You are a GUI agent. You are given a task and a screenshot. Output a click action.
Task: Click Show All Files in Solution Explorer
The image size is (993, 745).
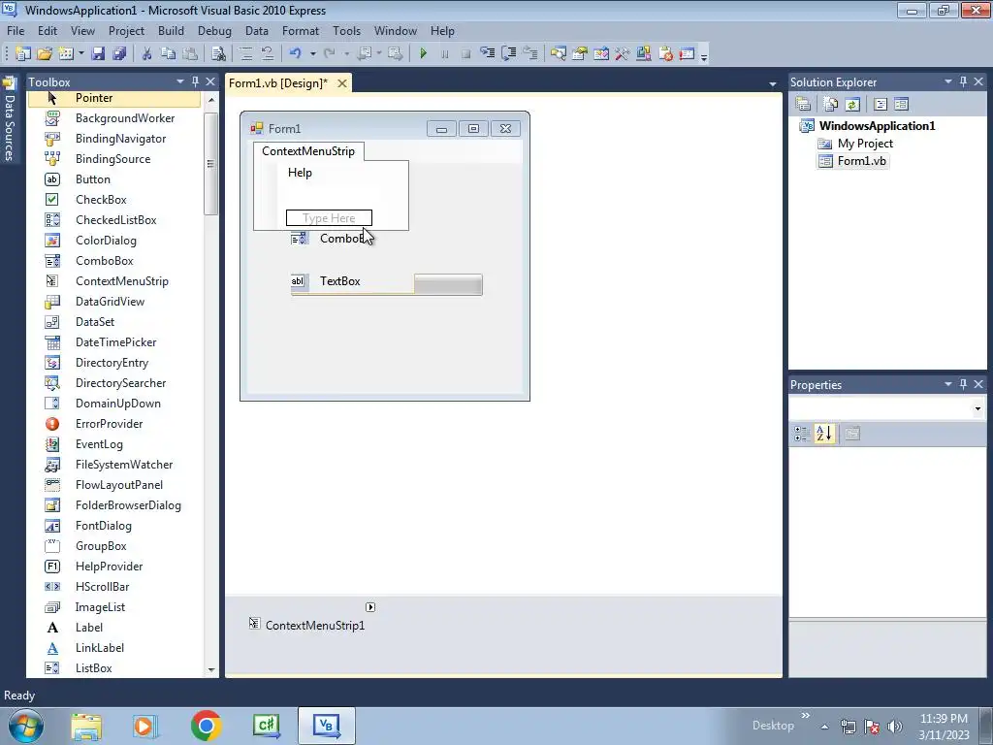click(x=831, y=105)
